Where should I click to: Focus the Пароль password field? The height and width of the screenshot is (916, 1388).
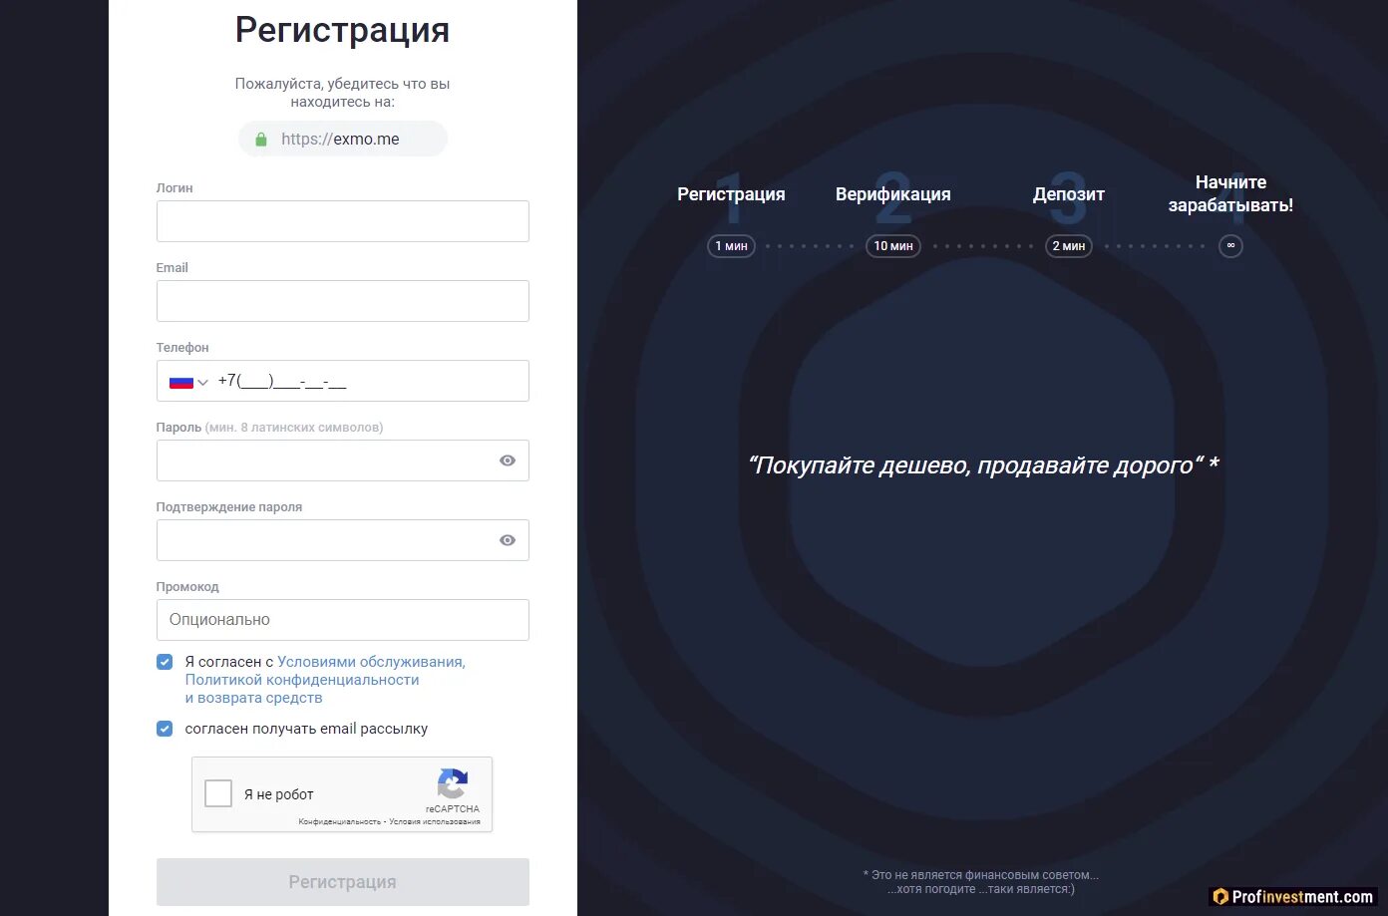click(x=342, y=460)
